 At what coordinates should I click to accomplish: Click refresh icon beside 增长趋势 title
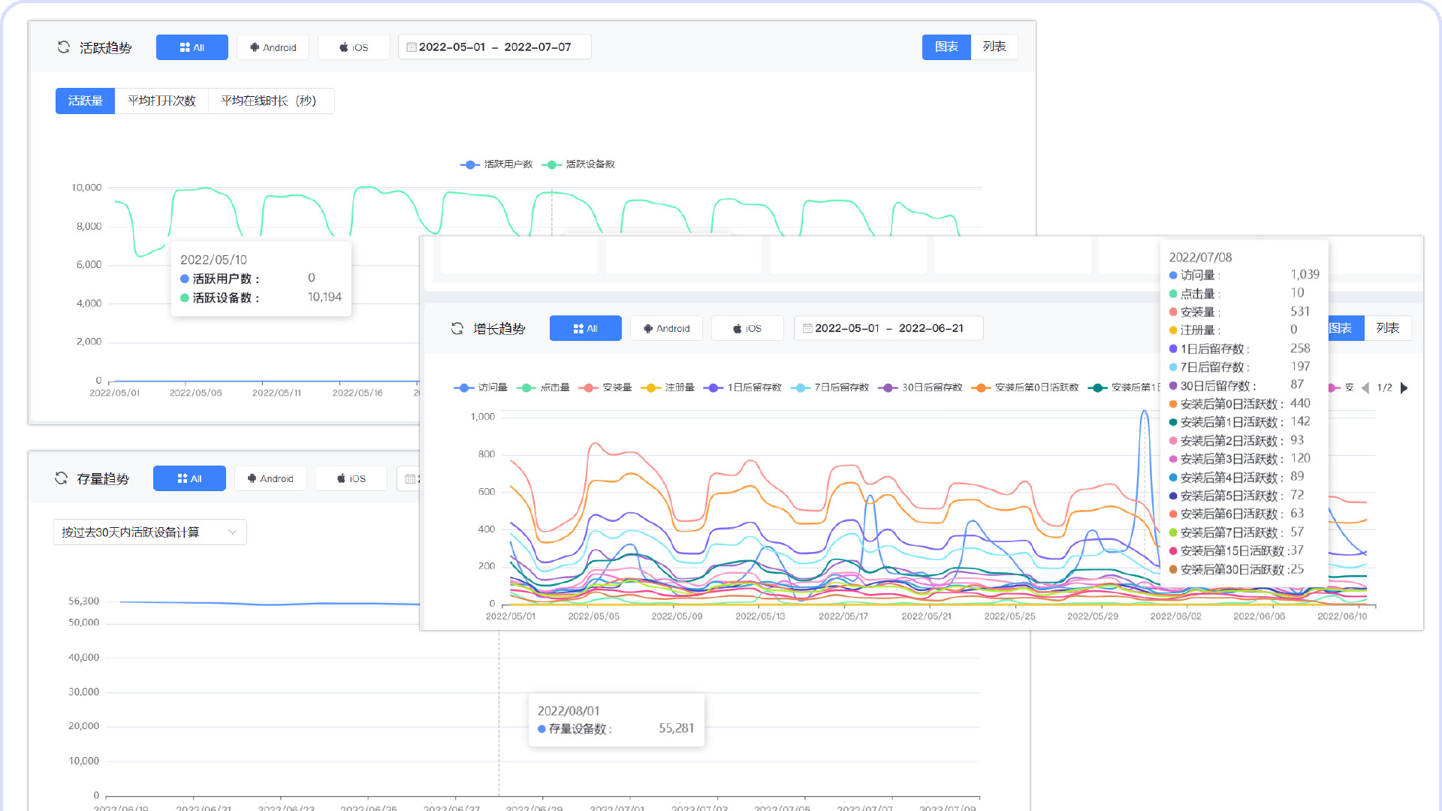pyautogui.click(x=457, y=329)
